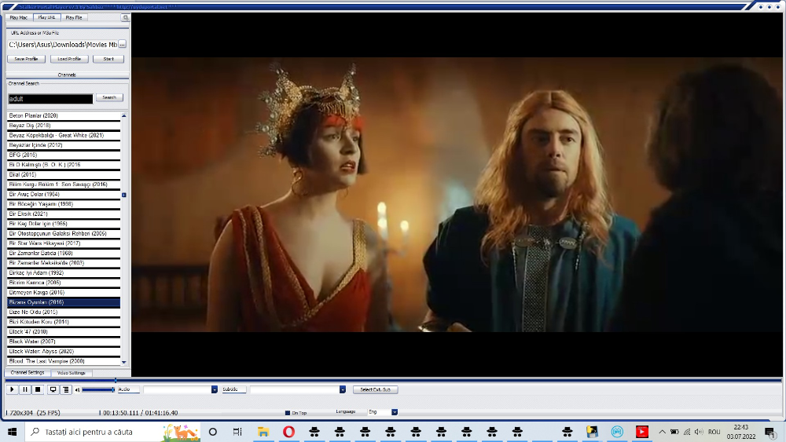786x442 pixels.
Task: Open the blue circular app on taskbar
Action: 617,432
